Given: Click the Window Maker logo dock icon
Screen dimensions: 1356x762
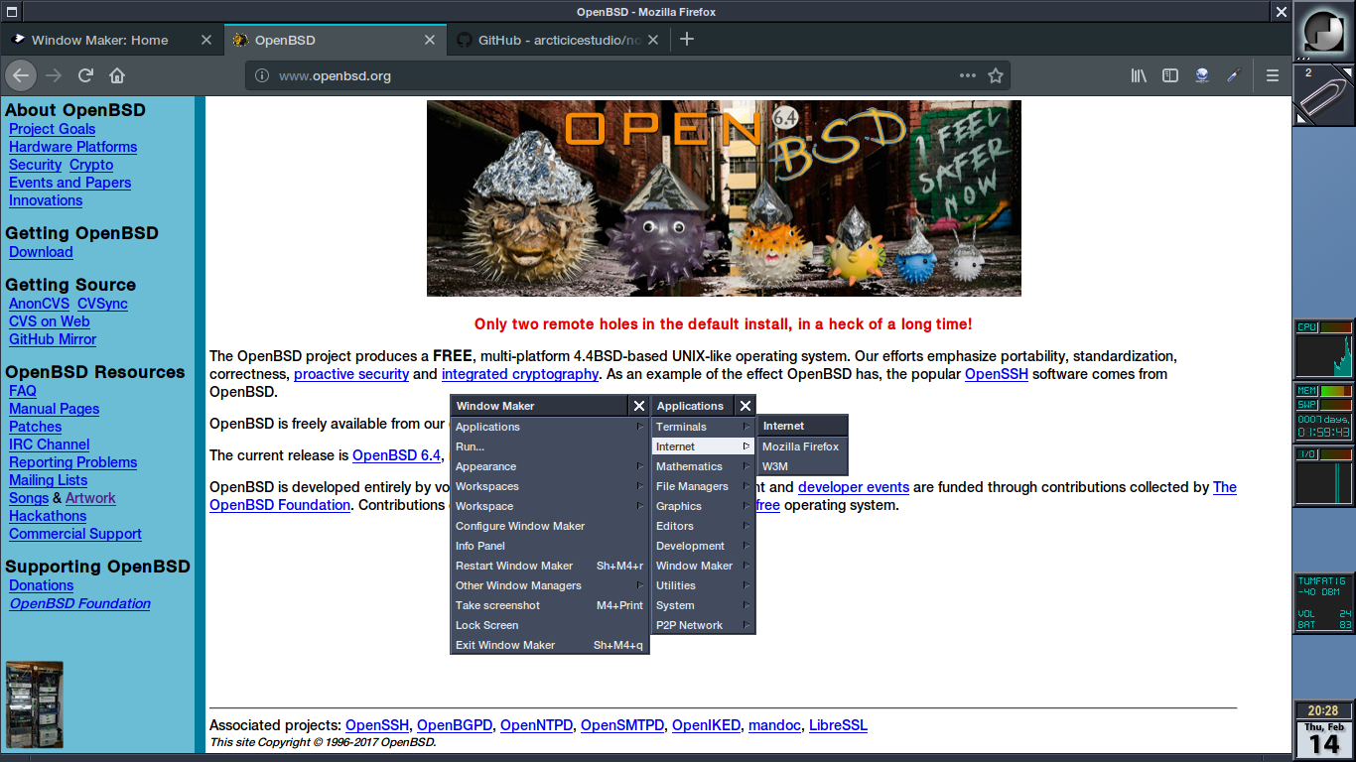Looking at the screenshot, I should click(x=1324, y=32).
